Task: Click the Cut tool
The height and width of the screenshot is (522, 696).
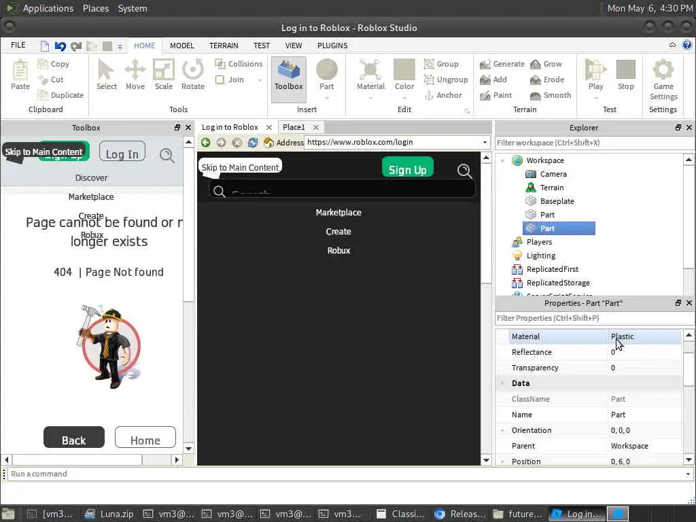Action: pos(51,80)
